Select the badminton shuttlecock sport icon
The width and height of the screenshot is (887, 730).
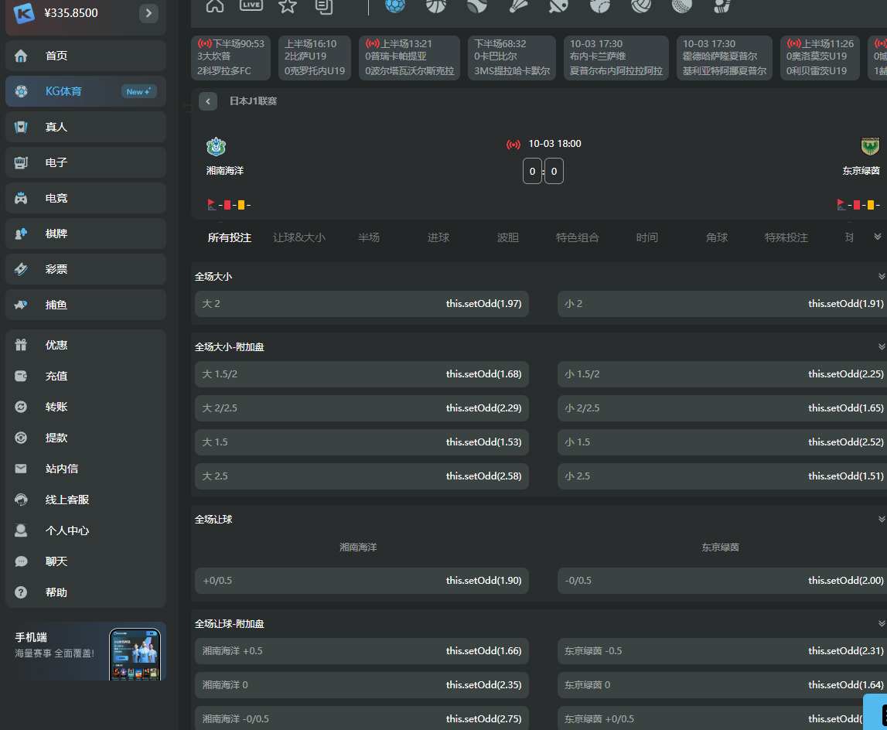pyautogui.click(x=518, y=6)
